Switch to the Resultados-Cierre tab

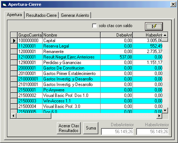41,15
